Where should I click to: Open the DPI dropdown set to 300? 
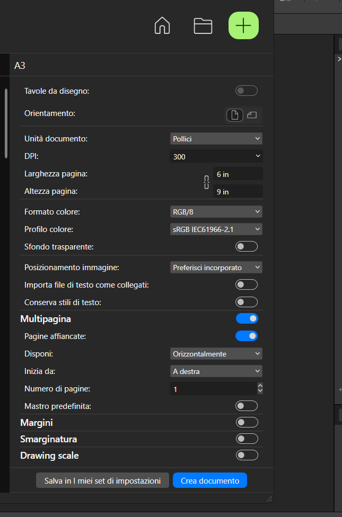coord(216,156)
